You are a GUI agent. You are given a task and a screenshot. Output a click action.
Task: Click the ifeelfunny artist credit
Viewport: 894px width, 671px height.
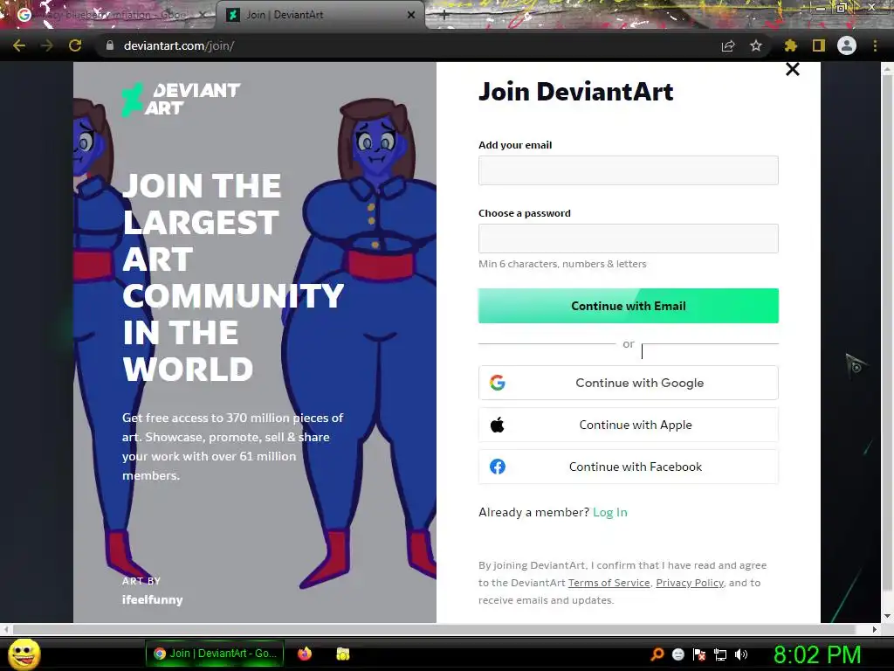[152, 599]
